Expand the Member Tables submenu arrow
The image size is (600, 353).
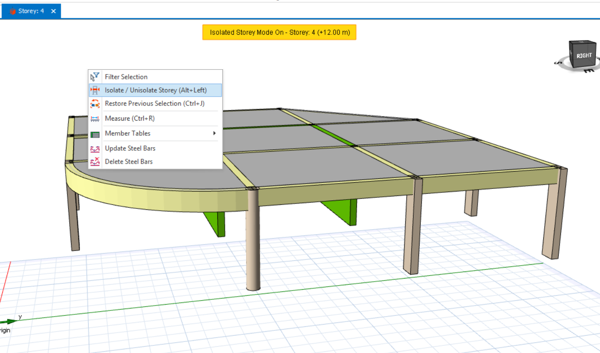(x=215, y=133)
